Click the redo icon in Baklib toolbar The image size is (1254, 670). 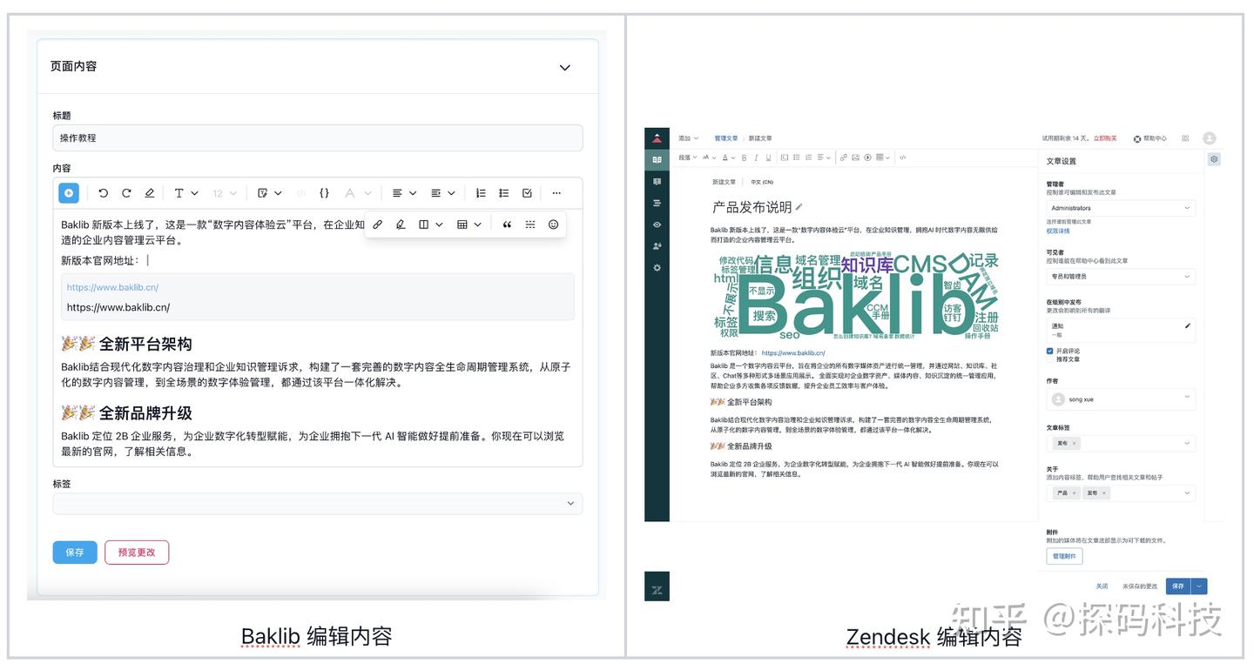point(126,192)
